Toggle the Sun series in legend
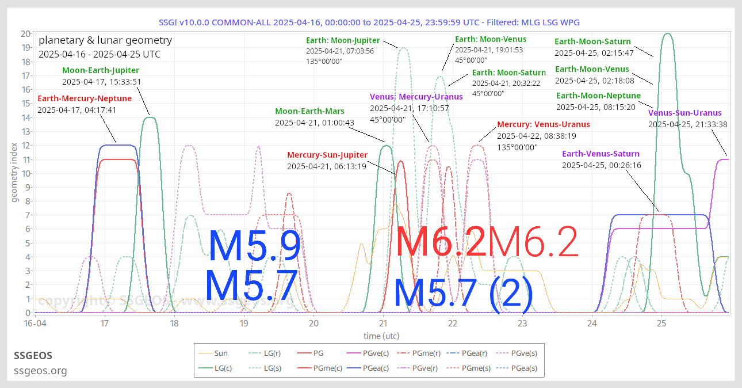Viewport: 742px width, 388px height. point(221,353)
